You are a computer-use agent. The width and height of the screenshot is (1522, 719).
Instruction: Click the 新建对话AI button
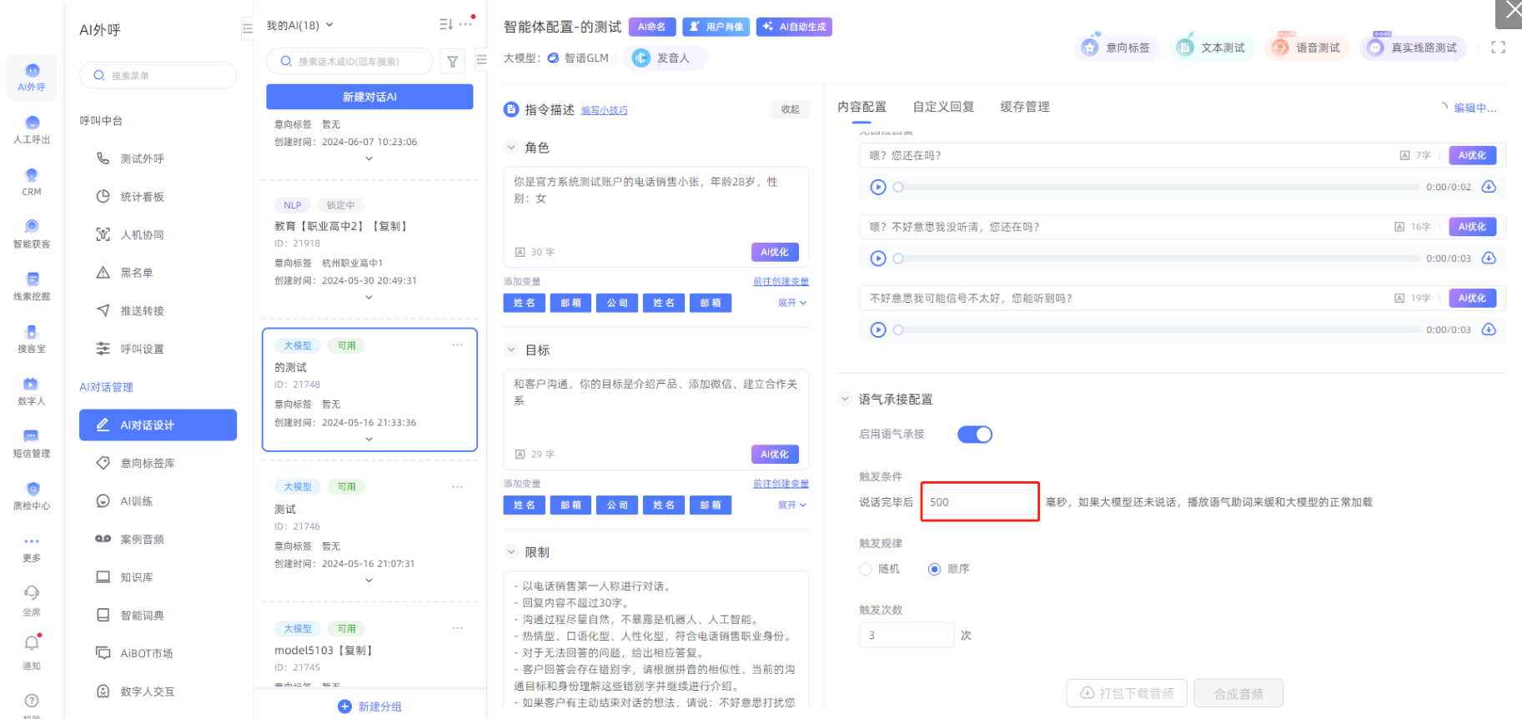click(369, 97)
